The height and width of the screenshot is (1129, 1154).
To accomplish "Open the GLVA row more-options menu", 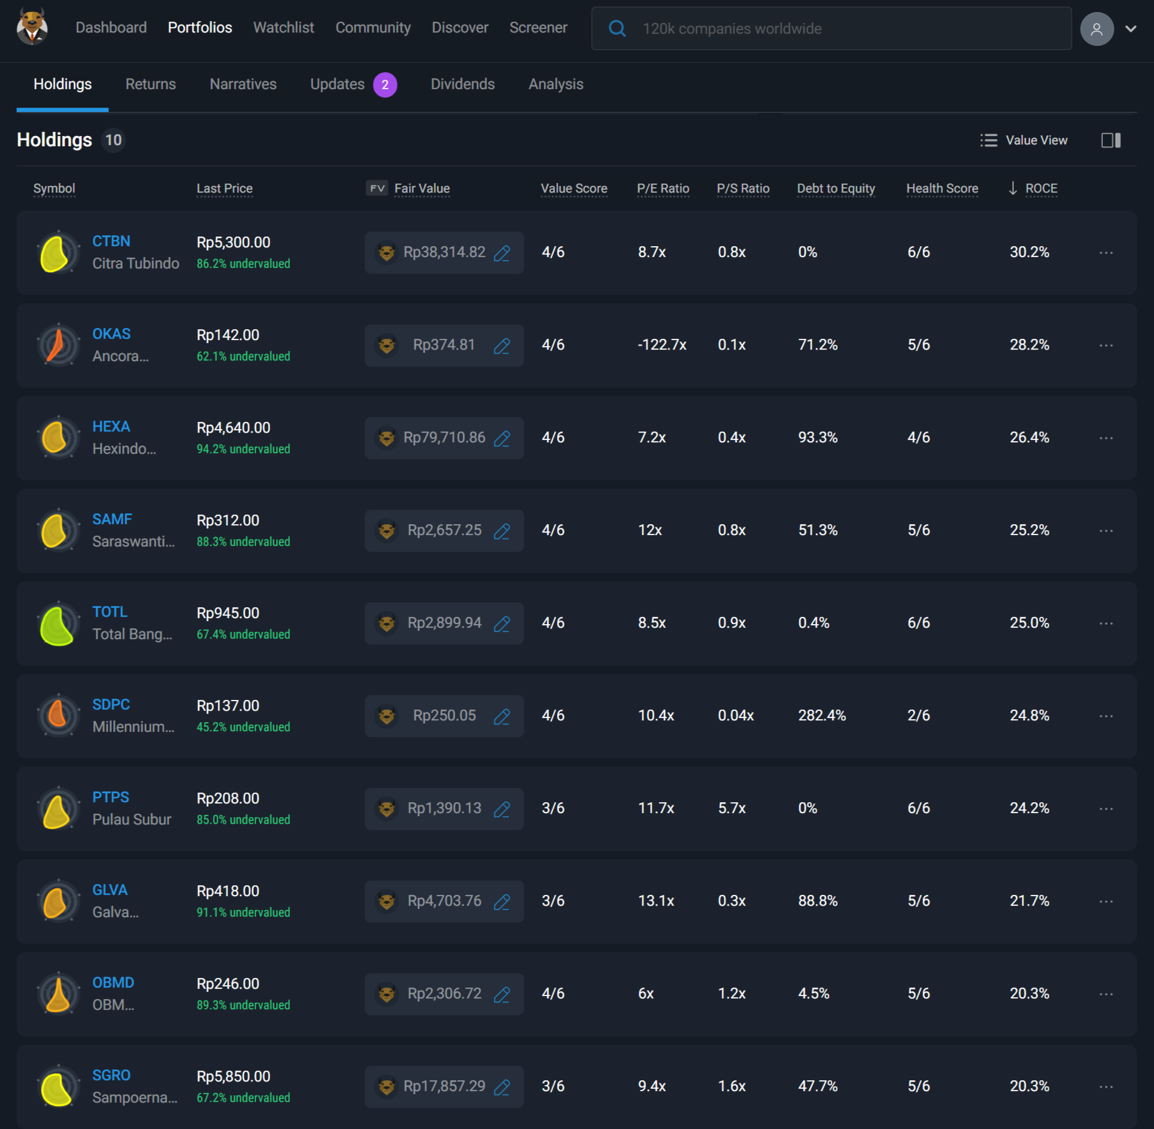I will pos(1106,902).
